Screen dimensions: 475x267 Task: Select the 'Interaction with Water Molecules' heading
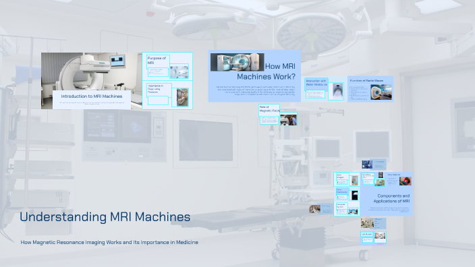(x=316, y=83)
